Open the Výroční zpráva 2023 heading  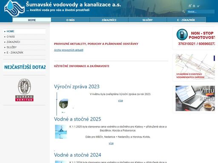pyautogui.click(x=77, y=87)
